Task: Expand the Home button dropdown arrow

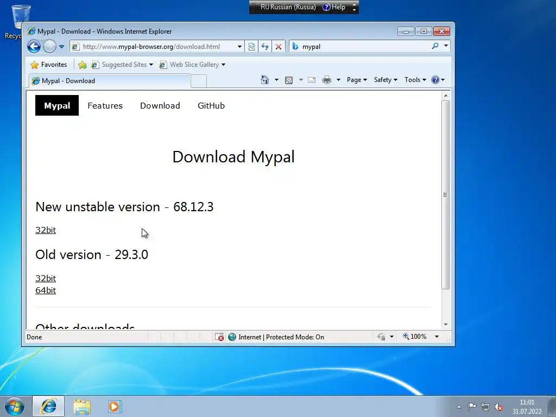Action: (276, 80)
